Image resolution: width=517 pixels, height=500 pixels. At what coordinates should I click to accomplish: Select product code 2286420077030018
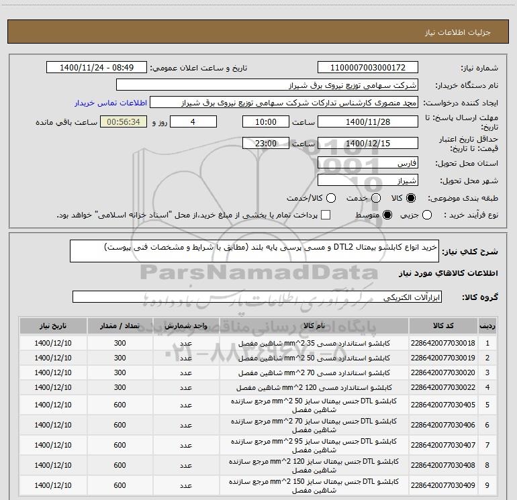(443, 343)
